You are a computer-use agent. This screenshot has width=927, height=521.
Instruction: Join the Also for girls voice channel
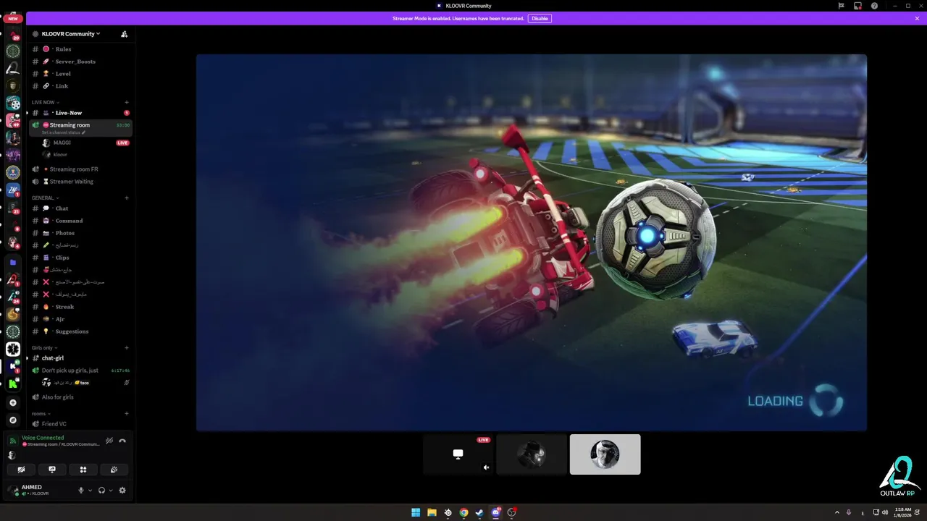click(81, 397)
